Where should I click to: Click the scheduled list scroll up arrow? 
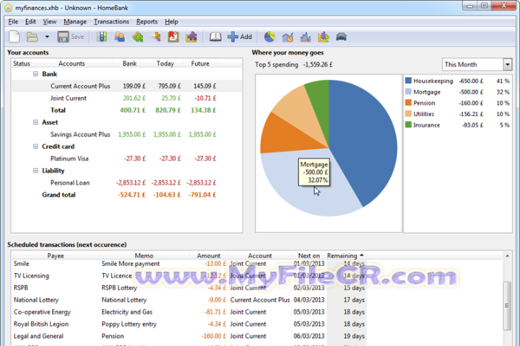coord(507,256)
